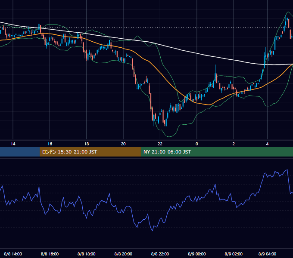293x258 pixels.
Task: Click the 14 hour label on price chart axis
Action: tap(13, 144)
